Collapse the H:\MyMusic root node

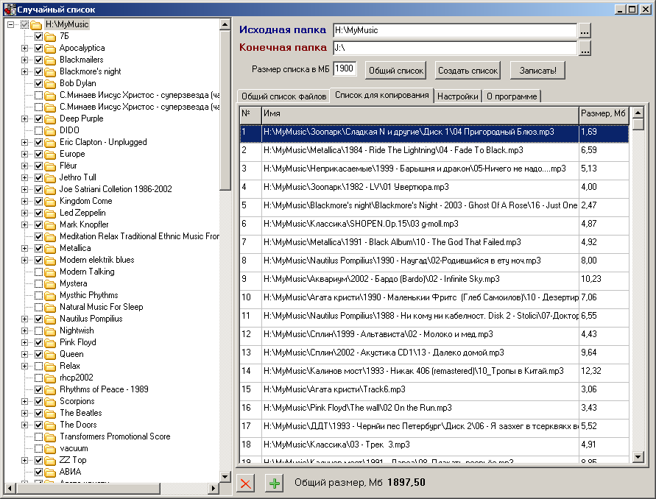10,25
